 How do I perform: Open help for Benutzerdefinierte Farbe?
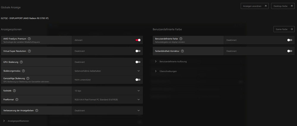tap(181, 39)
